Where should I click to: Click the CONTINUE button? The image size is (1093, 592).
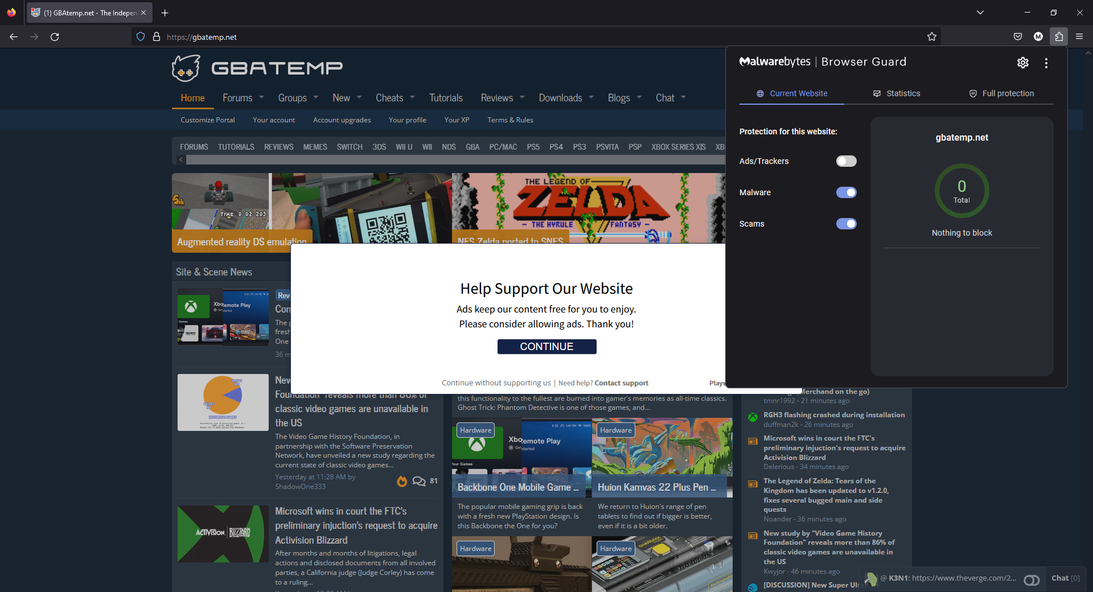[x=546, y=347]
